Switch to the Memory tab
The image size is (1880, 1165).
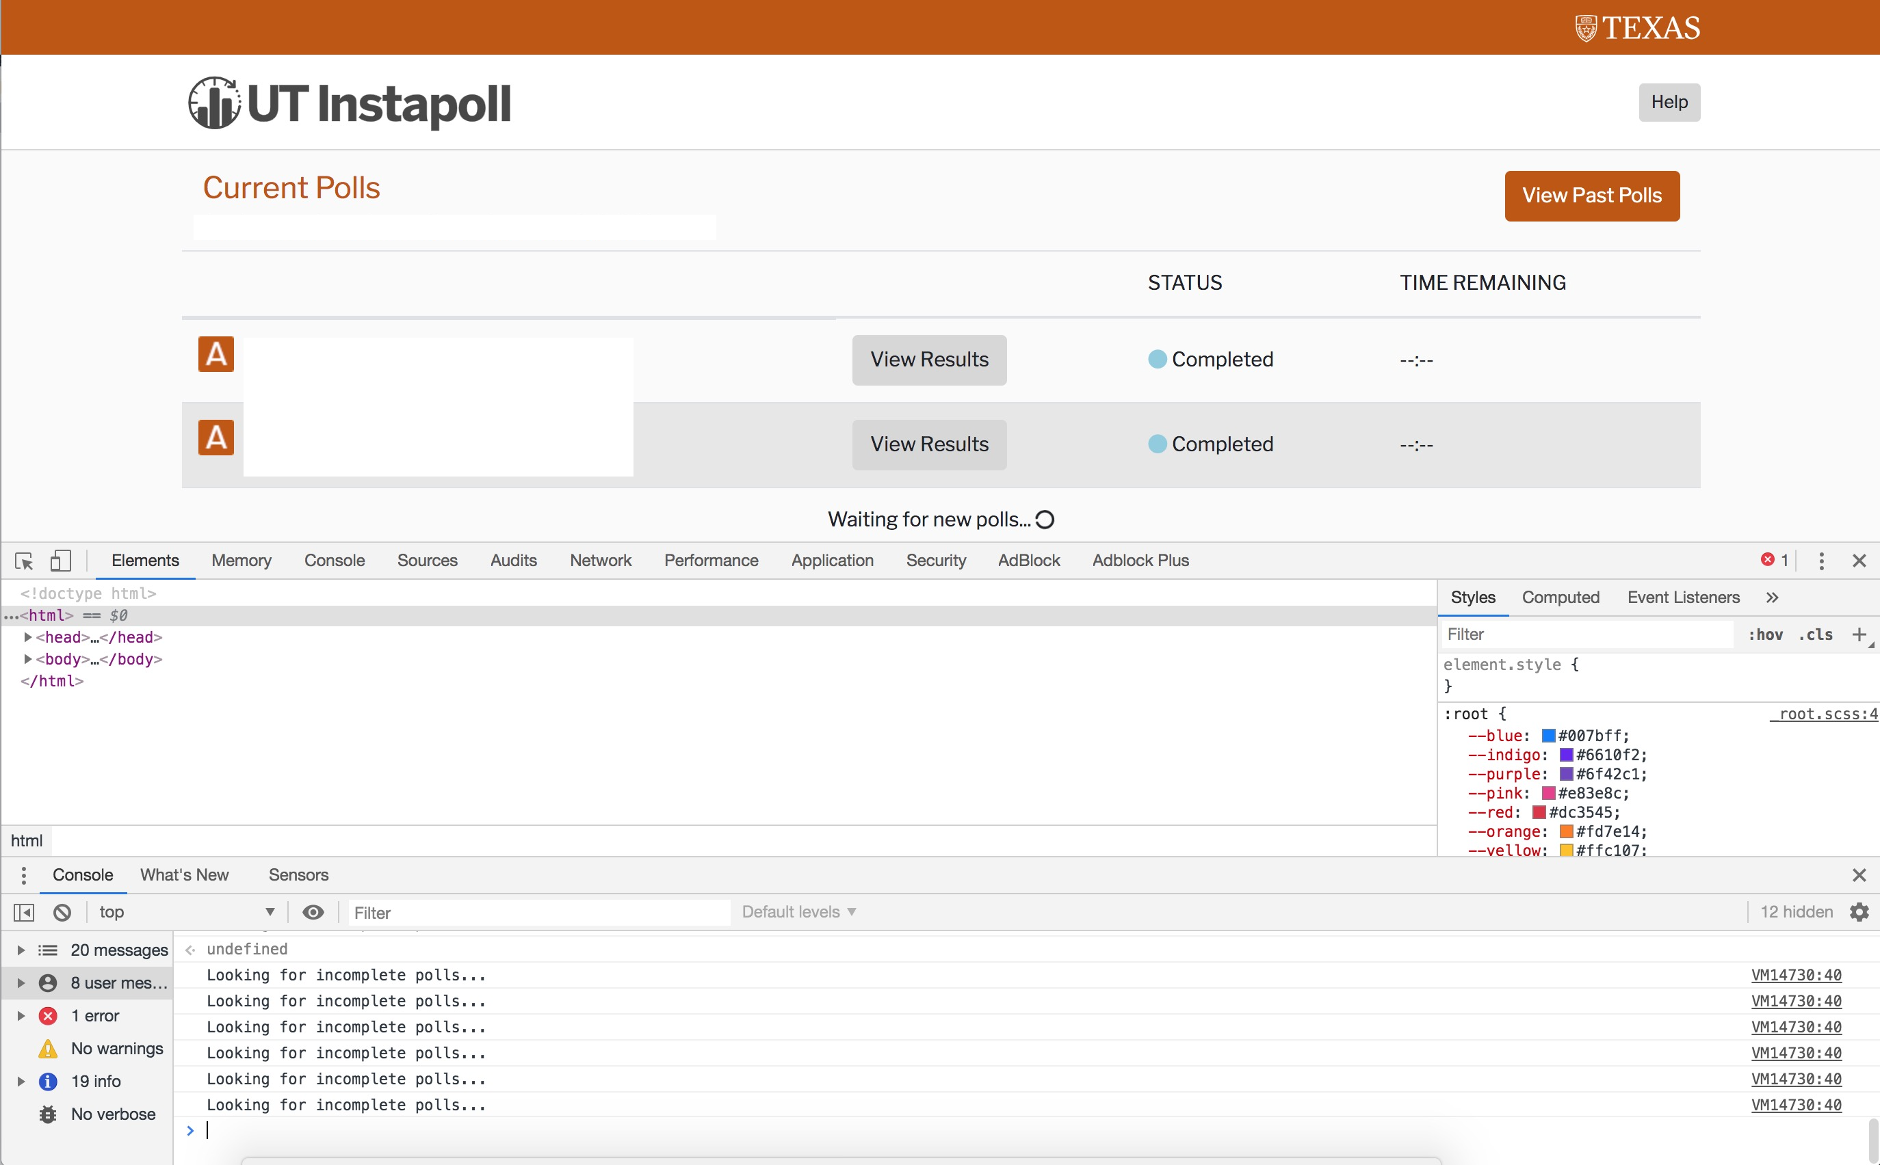point(241,560)
